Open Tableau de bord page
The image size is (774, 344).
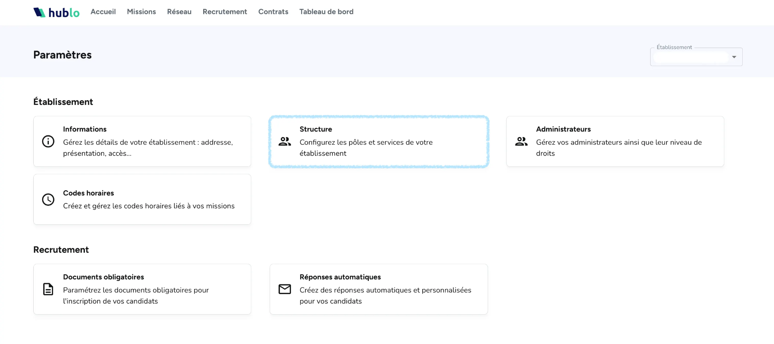(x=326, y=12)
